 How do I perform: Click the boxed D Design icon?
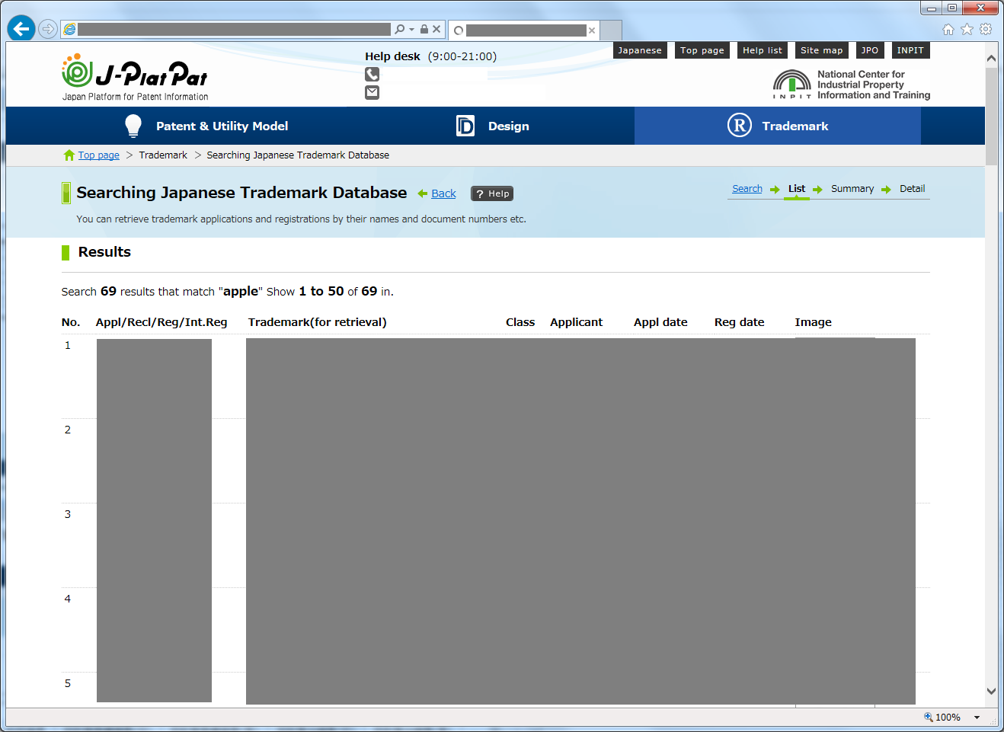[x=467, y=125]
